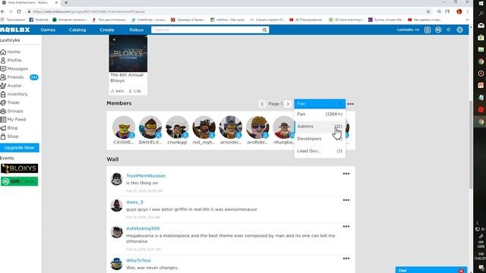
Task: Click the Roblox search input field
Action: (207, 30)
